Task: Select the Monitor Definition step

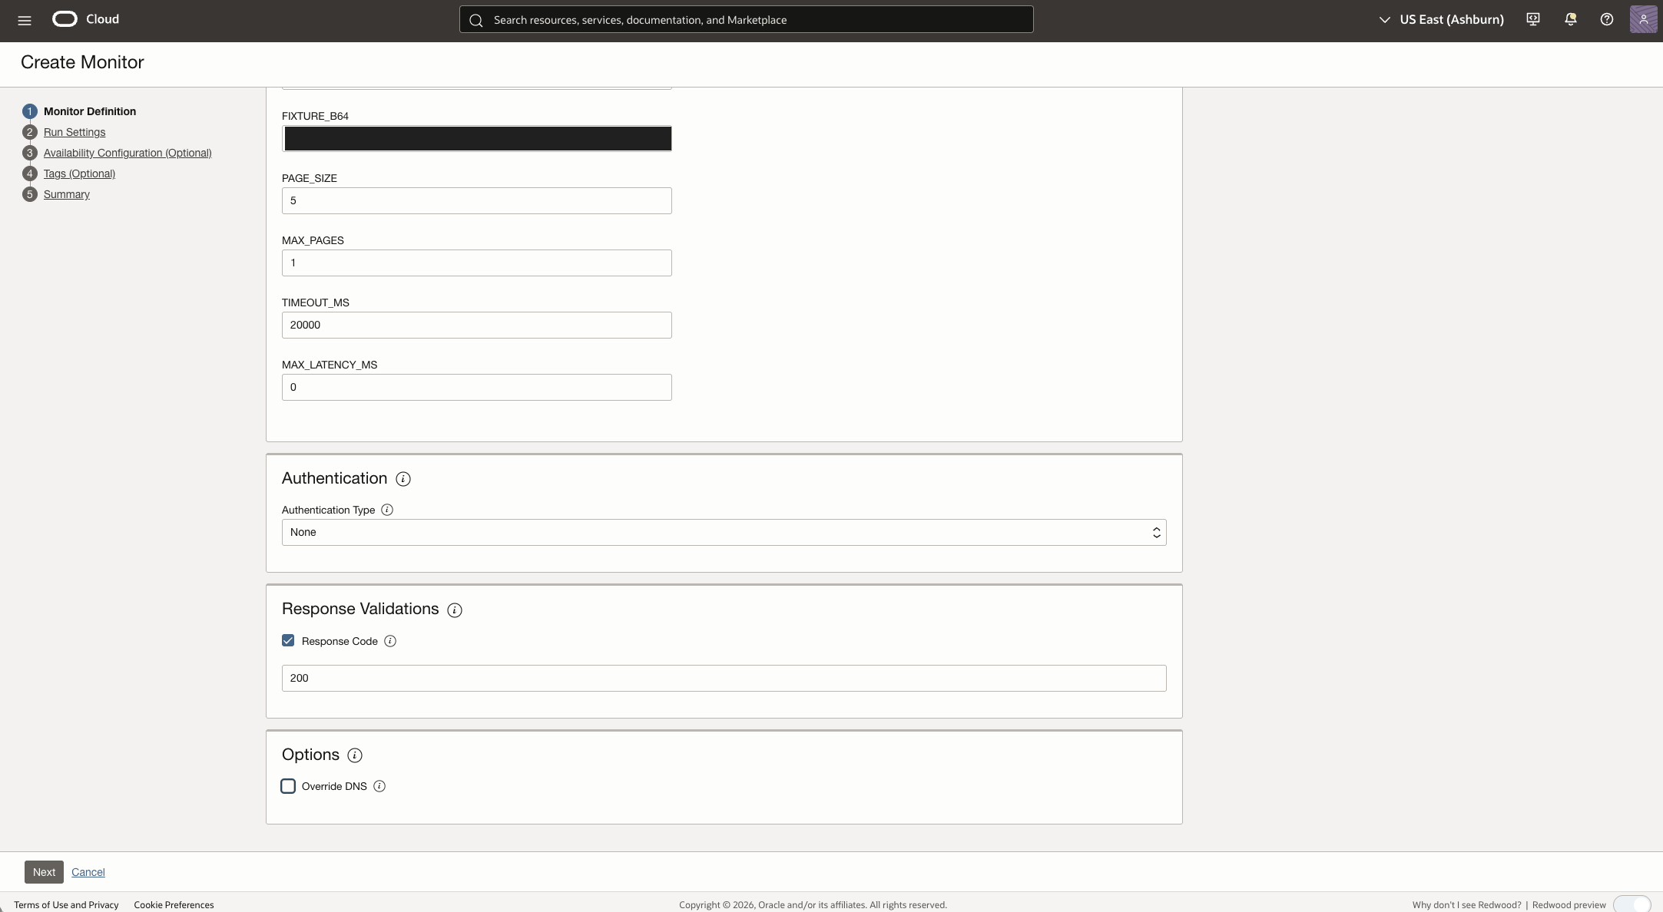Action: tap(90, 111)
